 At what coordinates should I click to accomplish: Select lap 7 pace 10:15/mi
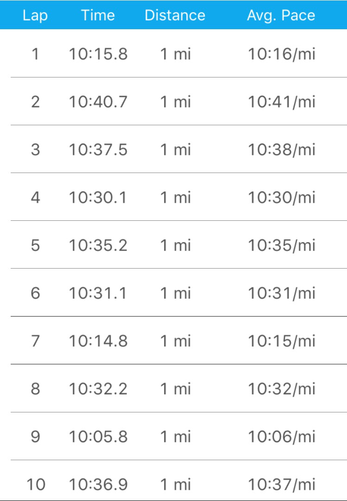pos(281,341)
